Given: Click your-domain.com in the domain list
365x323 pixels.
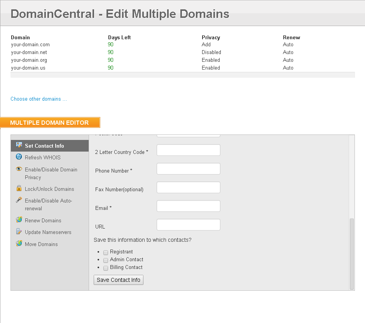Looking at the screenshot, I should (x=30, y=44).
